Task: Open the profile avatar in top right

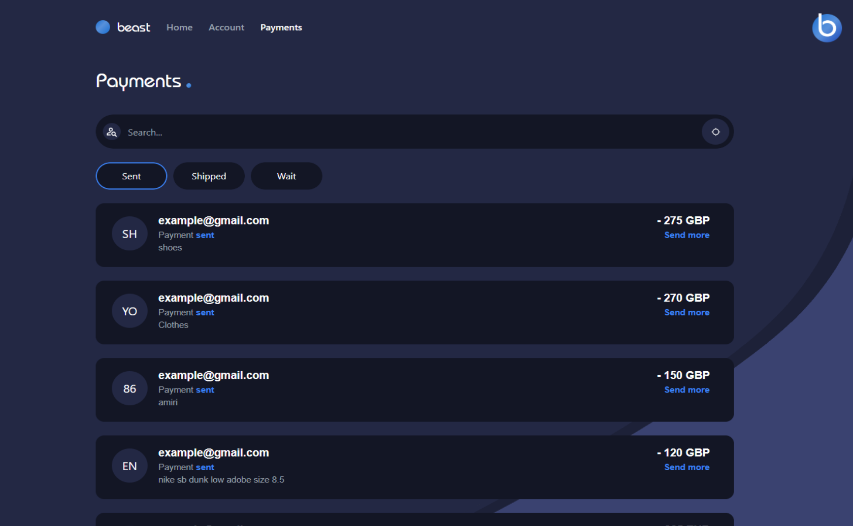Action: tap(826, 28)
